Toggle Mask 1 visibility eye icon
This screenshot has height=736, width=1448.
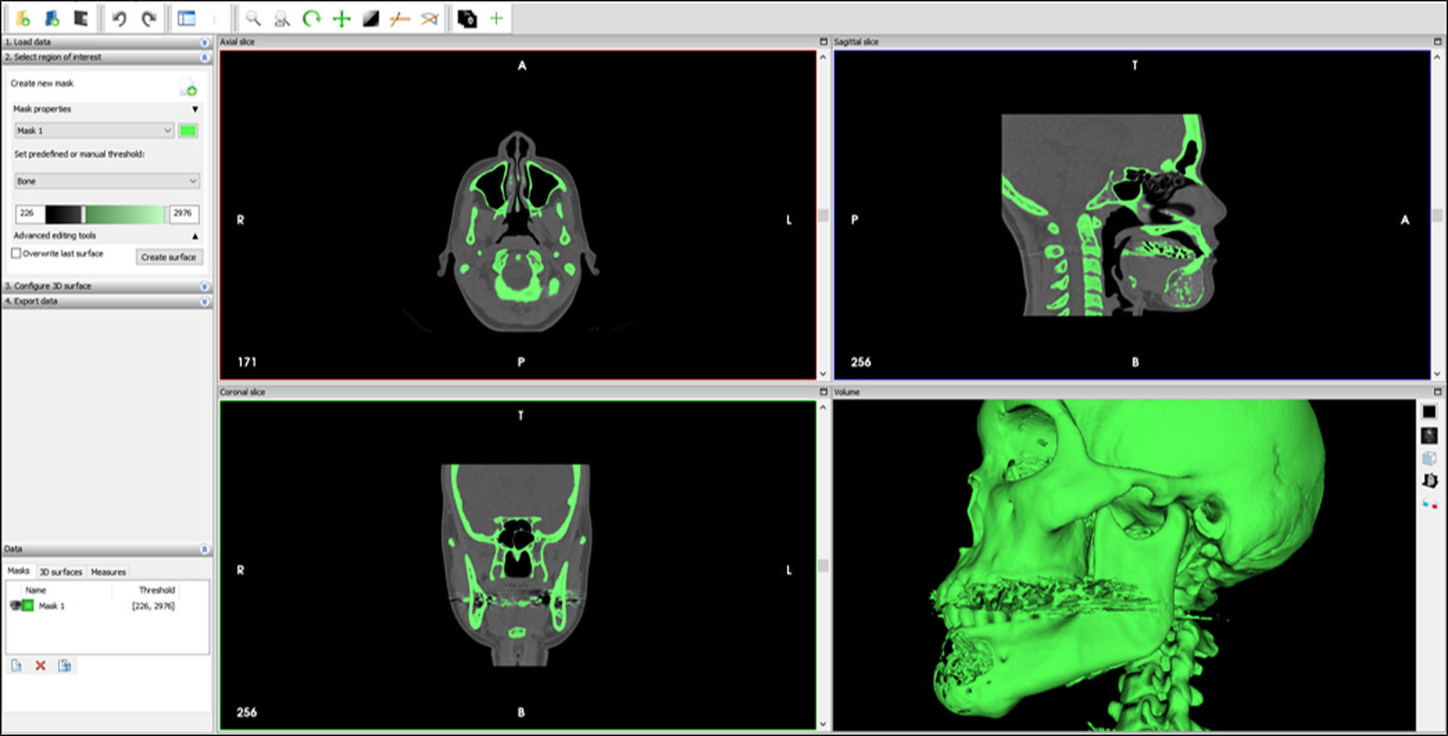[x=14, y=606]
